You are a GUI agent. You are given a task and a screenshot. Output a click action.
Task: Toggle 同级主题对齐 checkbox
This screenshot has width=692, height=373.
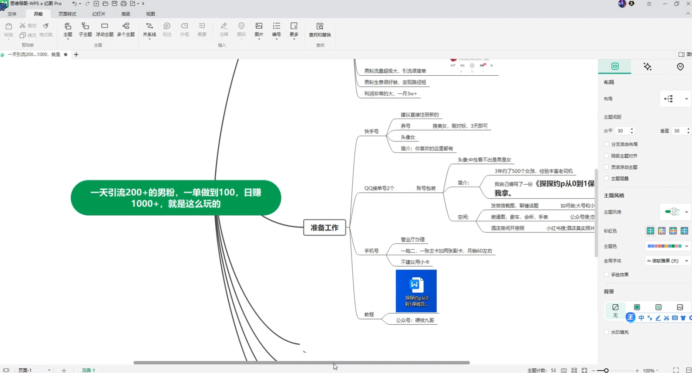tap(607, 156)
